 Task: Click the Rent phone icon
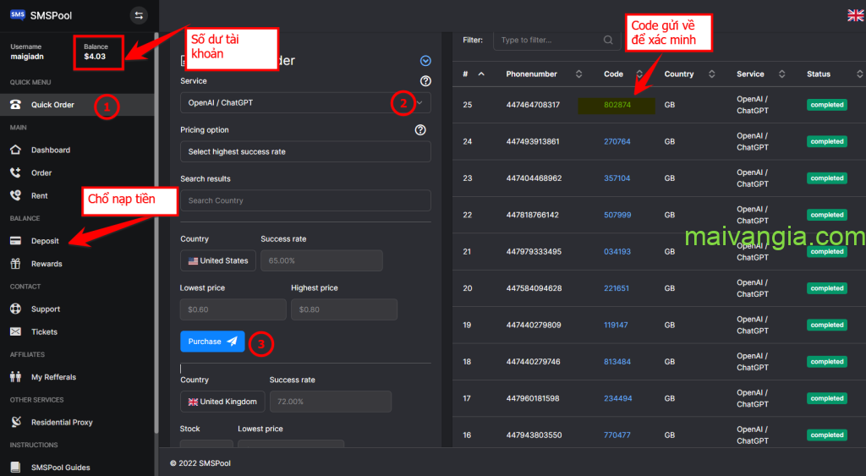(x=15, y=195)
